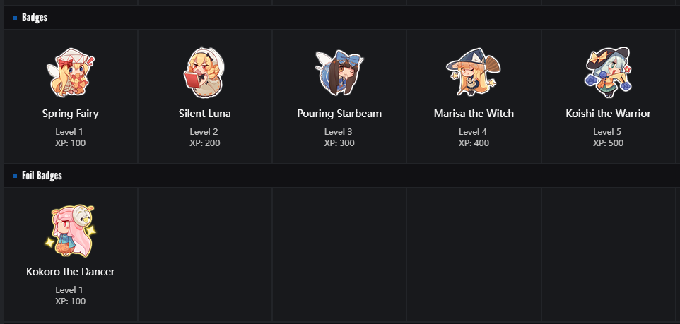Open the Kokoro the Dancer foil badge image
The width and height of the screenshot is (680, 324).
coord(70,230)
